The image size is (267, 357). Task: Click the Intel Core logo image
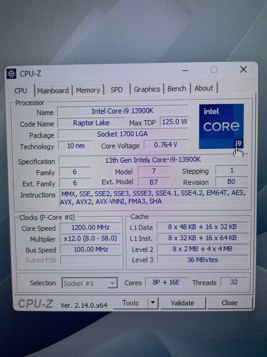click(x=221, y=127)
